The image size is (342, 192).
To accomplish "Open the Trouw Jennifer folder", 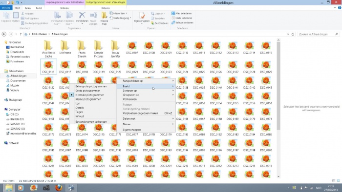I will (115, 49).
